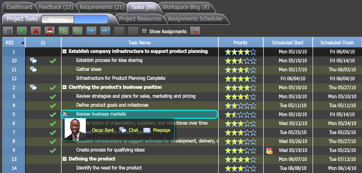Click the Chat link for Oscar Rent
Screen dimensions: 362x173
tap(133, 130)
